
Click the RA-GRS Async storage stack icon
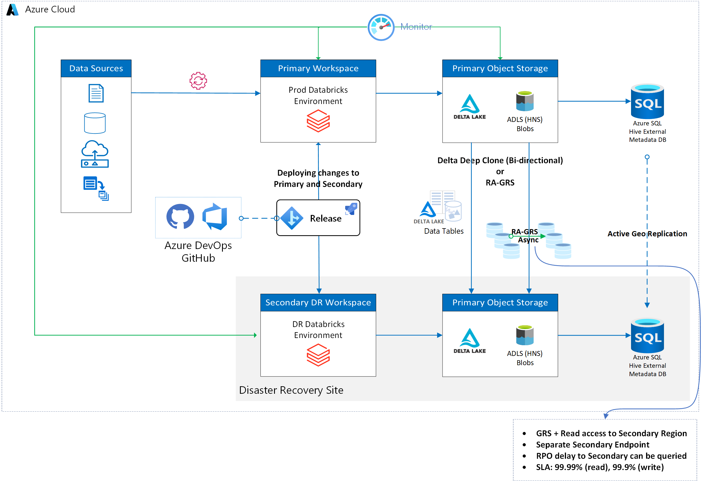[503, 240]
